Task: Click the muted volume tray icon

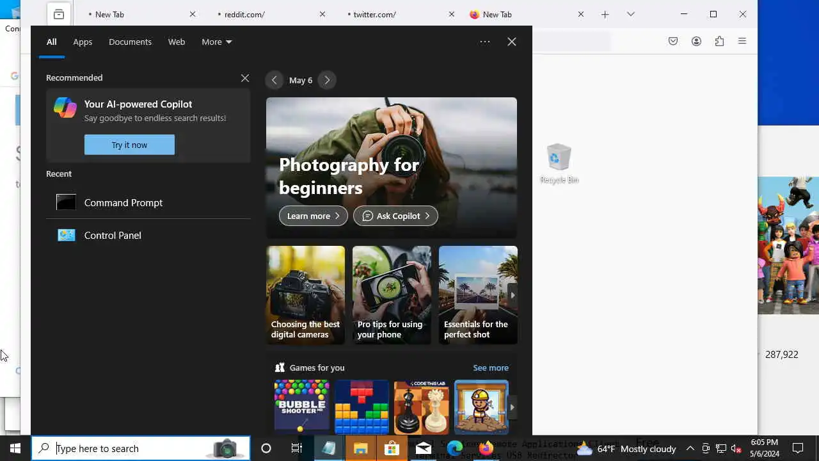Action: pos(736,449)
